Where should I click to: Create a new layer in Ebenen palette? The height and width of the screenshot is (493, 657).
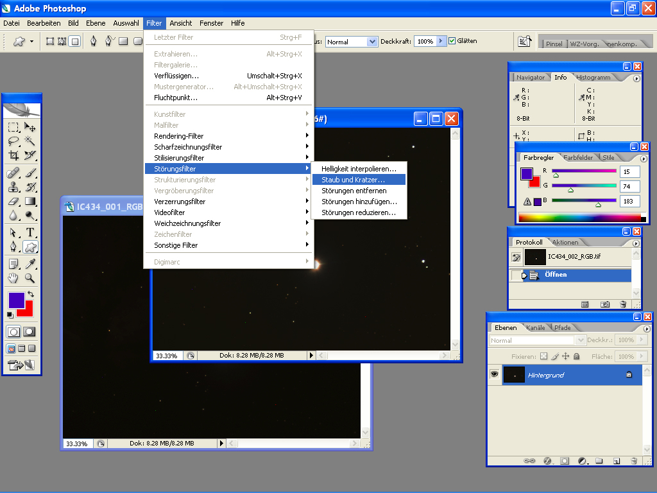click(617, 461)
